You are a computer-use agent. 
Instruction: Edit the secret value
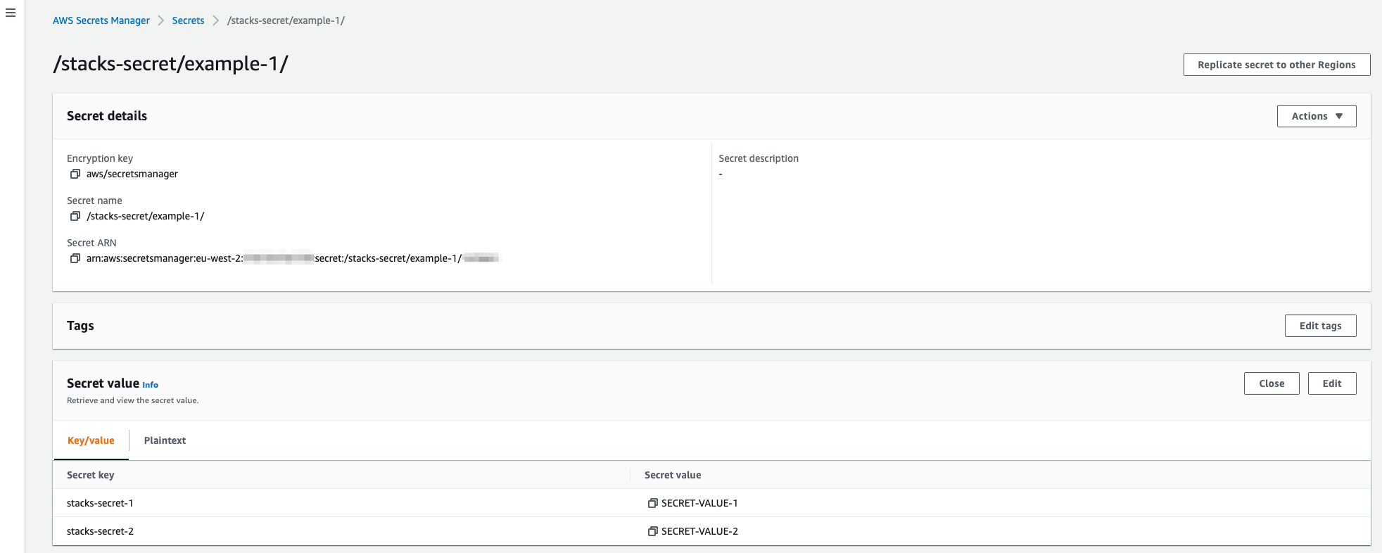[1332, 383]
